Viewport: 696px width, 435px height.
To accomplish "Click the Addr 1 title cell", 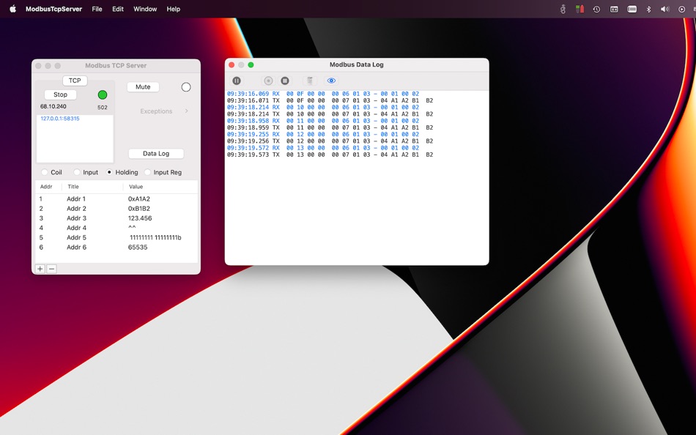I will point(76,199).
